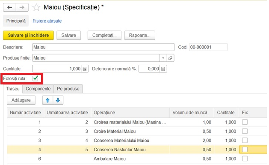Switch to the Pe produse tab
The height and width of the screenshot is (165, 269).
(x=68, y=89)
